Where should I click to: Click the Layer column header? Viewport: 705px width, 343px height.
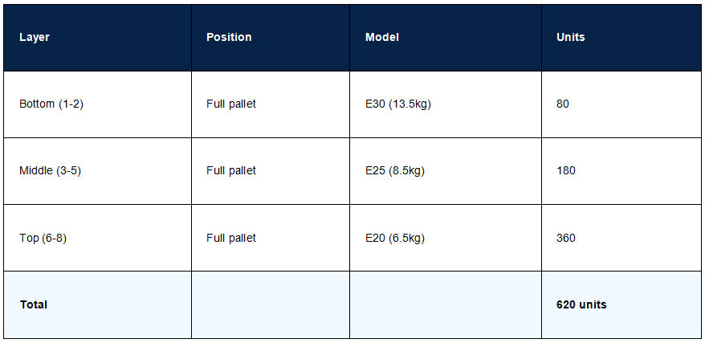(98, 38)
